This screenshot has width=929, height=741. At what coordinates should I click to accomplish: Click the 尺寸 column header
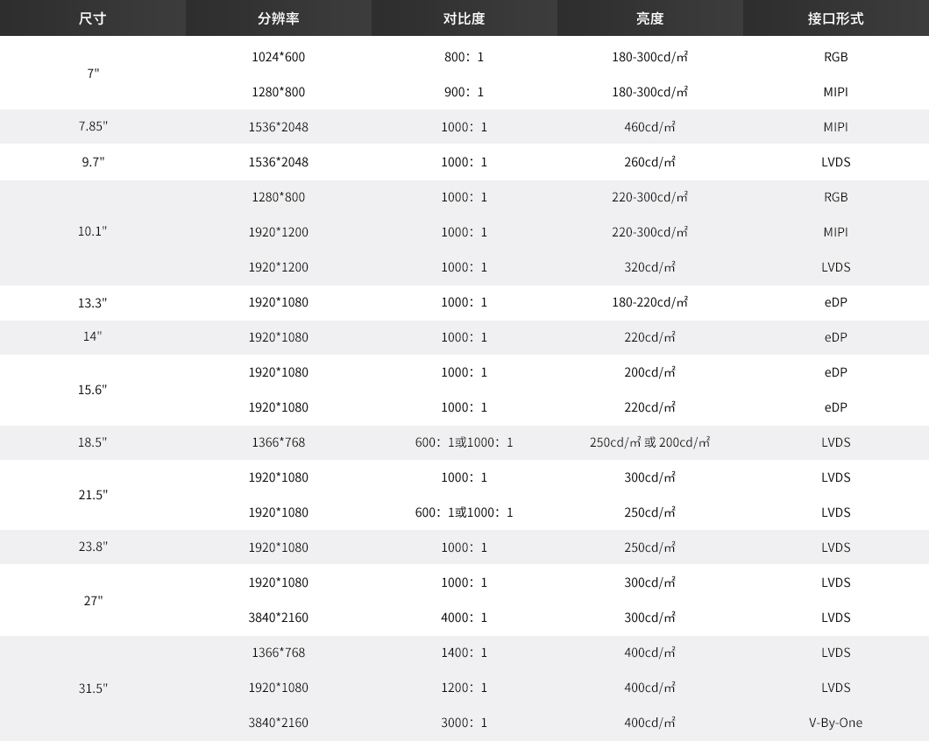tap(92, 18)
